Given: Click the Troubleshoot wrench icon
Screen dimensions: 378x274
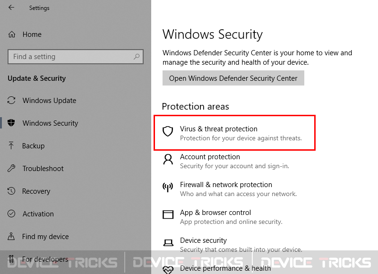Looking at the screenshot, I should point(11,168).
